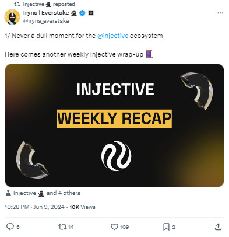
Task: Like the tweet with the heart icon
Action: [114, 226]
